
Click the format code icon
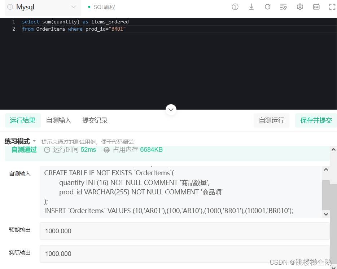pyautogui.click(x=284, y=7)
